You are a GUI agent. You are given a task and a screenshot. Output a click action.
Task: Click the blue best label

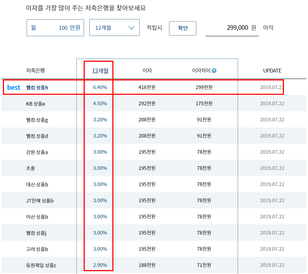pyautogui.click(x=14, y=87)
